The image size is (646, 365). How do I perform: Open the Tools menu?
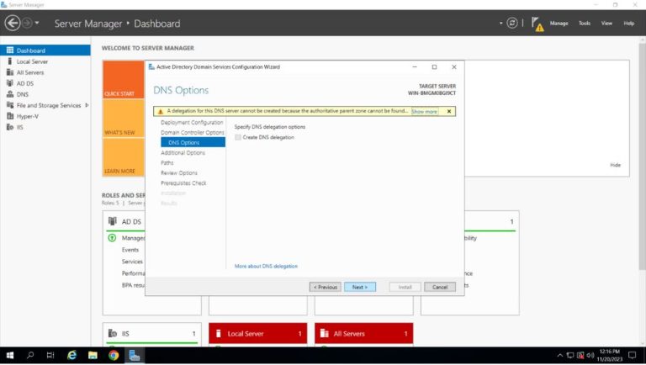pos(585,23)
